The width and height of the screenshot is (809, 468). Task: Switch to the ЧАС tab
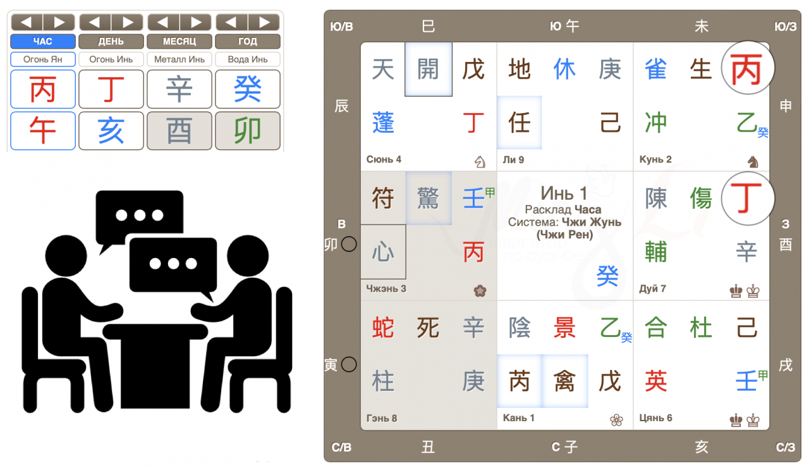(43, 42)
